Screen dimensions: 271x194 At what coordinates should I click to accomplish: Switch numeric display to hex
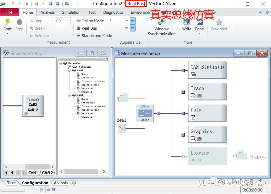(132, 21)
